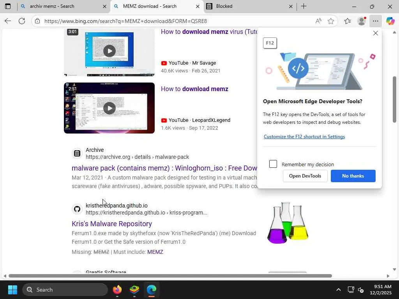Open the tab actions menu icon
The height and width of the screenshot is (299, 399).
click(8, 6)
